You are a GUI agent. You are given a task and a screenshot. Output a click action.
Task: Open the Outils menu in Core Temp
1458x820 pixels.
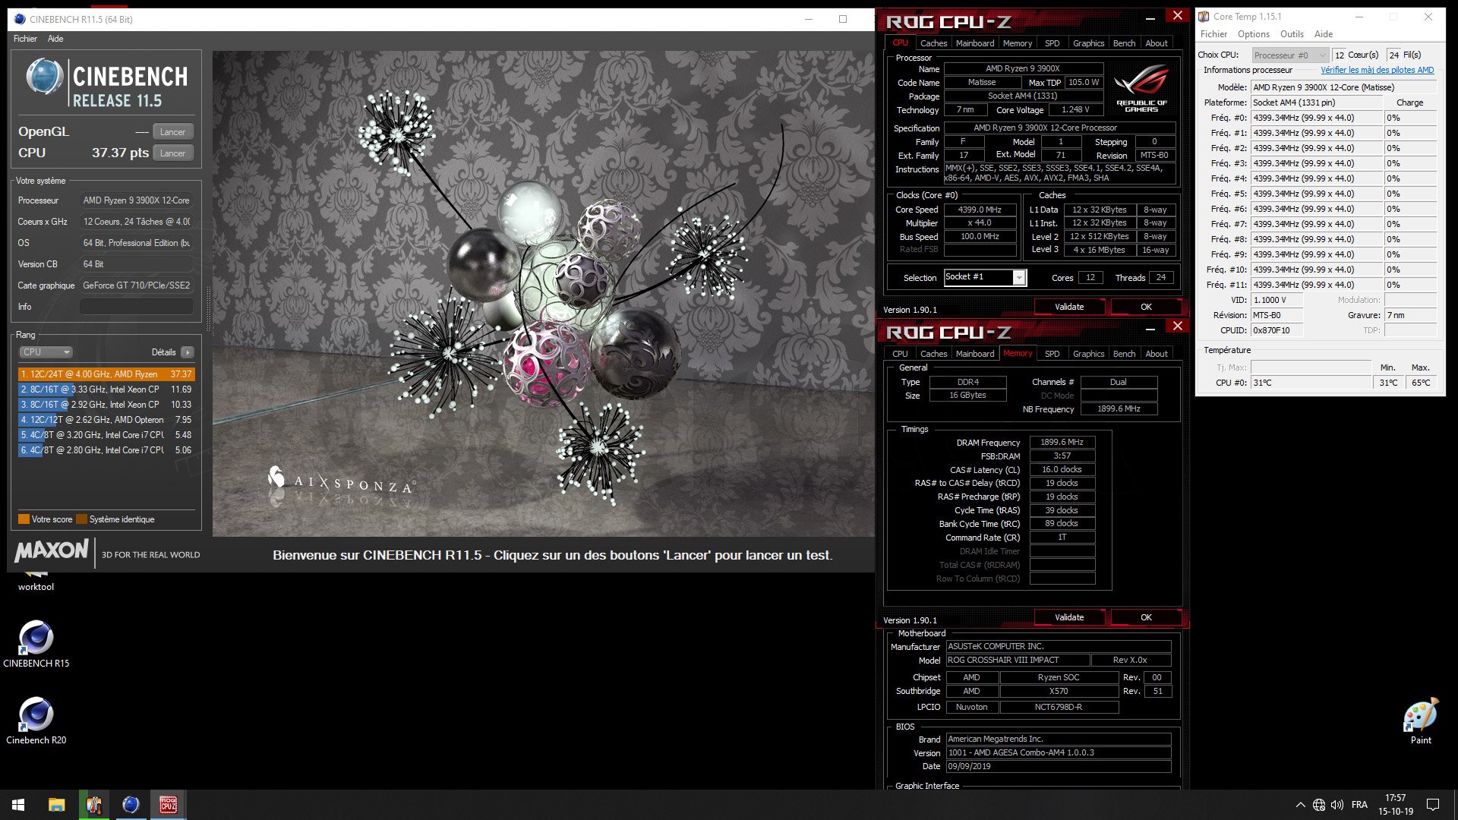(x=1291, y=34)
